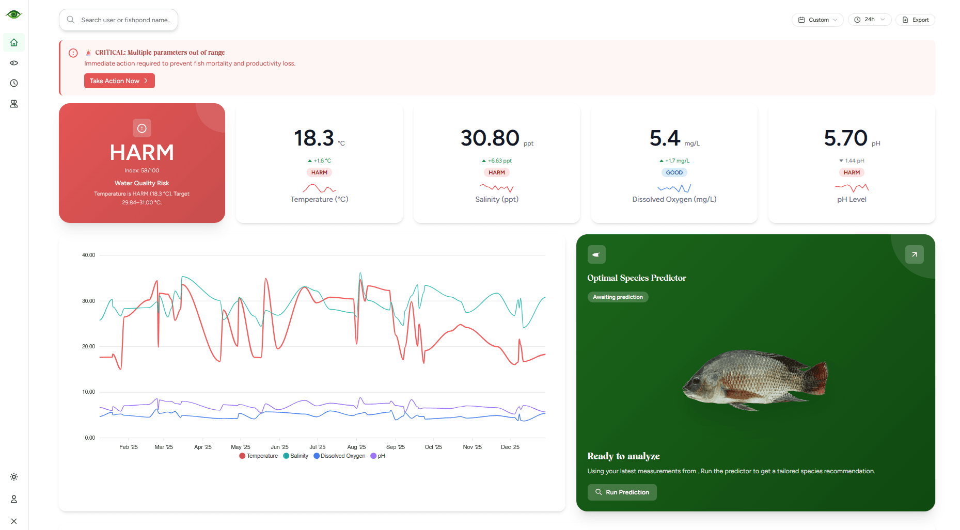Click the Optimal Species Predictor heading

[x=636, y=278]
